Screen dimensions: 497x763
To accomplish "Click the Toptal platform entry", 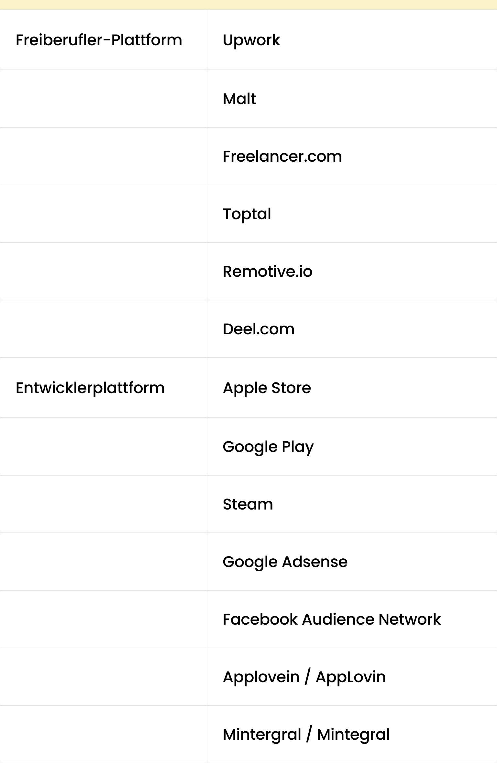I will tap(247, 214).
